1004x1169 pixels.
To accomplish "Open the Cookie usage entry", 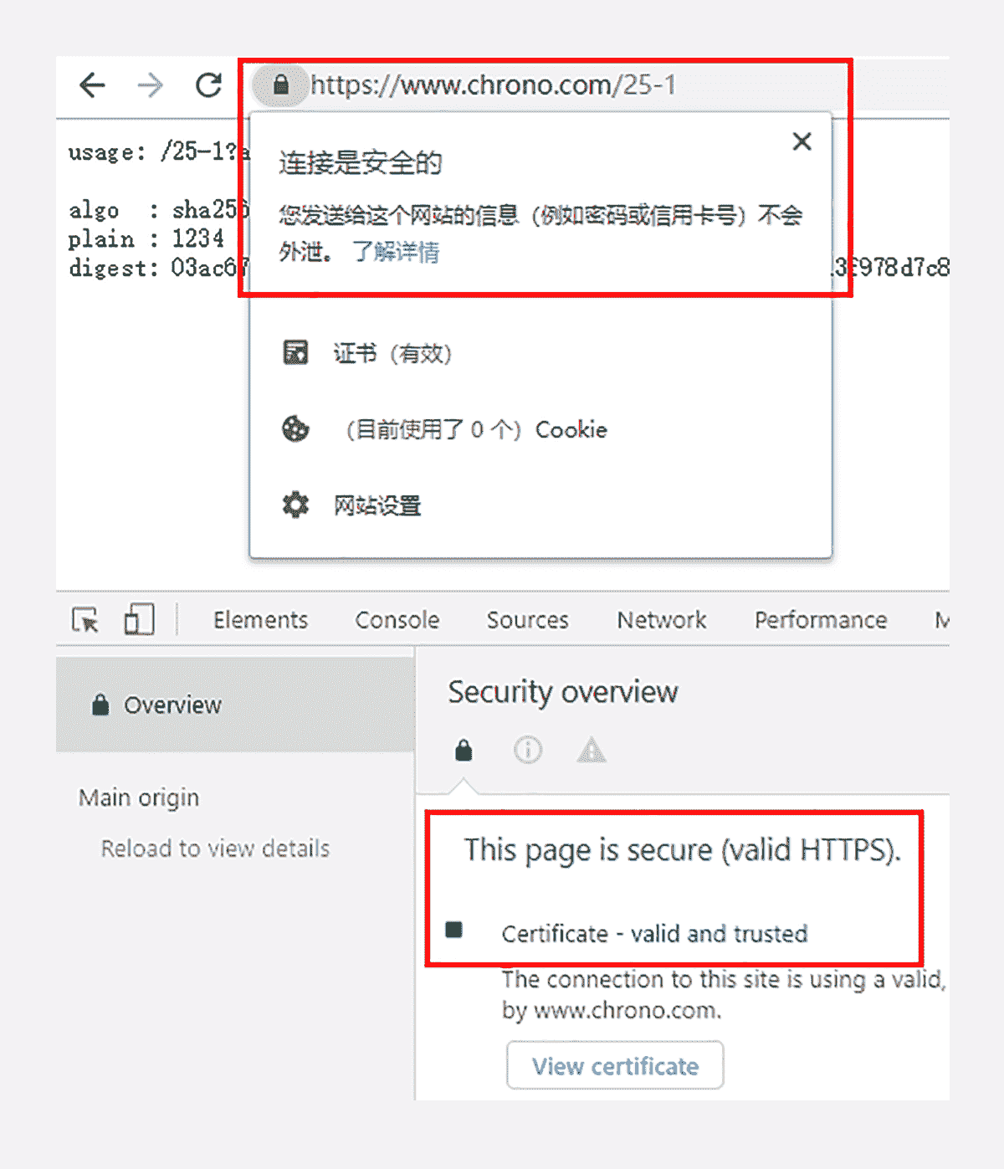I will click(x=444, y=429).
